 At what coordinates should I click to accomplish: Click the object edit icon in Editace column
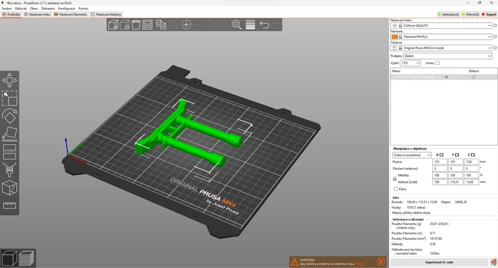pyautogui.click(x=474, y=77)
